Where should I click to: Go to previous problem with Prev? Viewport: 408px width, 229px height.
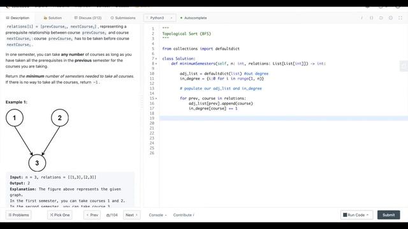[x=92, y=215]
